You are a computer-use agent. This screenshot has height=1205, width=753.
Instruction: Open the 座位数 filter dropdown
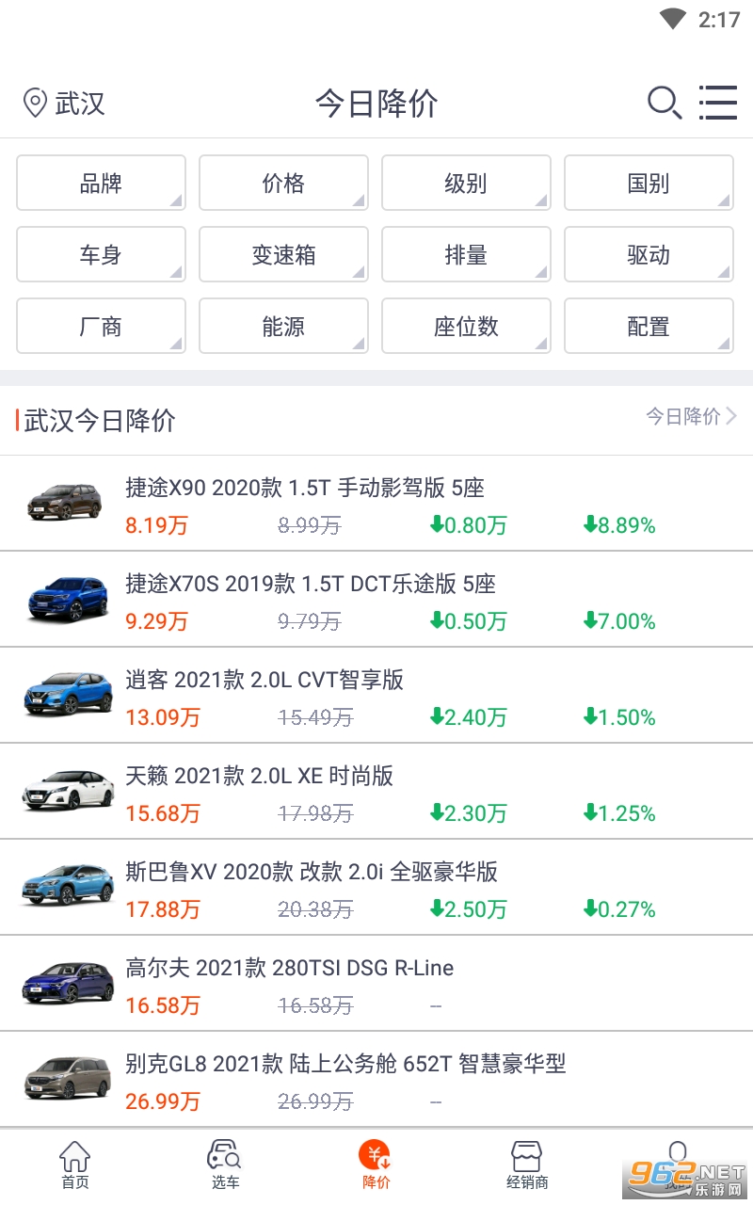pos(466,326)
